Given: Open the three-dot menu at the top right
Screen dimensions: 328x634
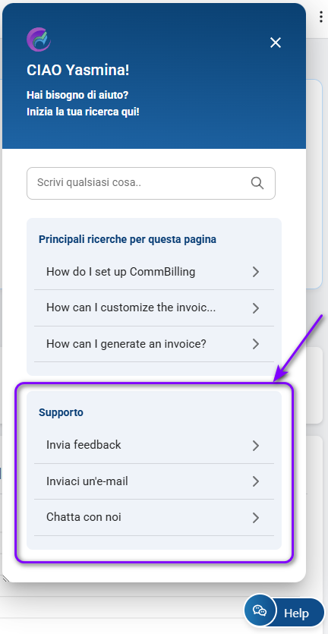Looking at the screenshot, I should pos(320,17).
